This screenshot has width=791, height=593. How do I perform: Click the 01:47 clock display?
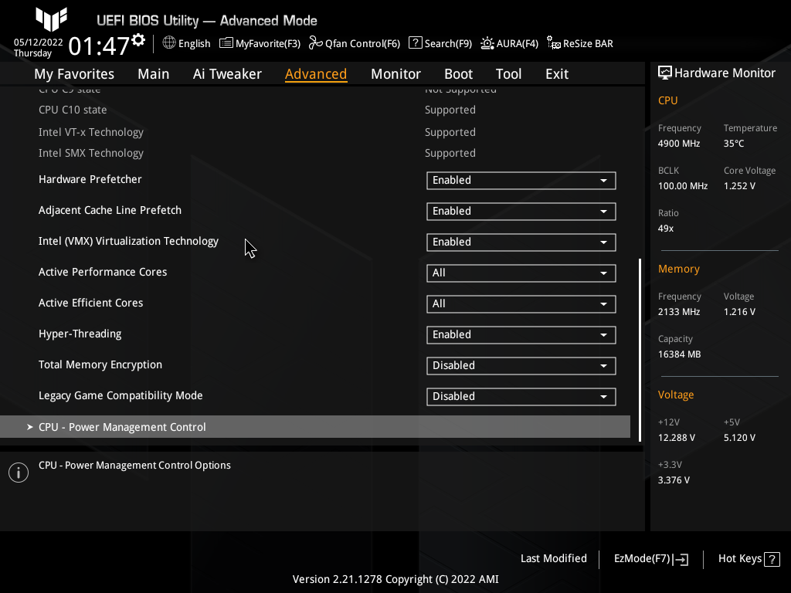pyautogui.click(x=99, y=46)
